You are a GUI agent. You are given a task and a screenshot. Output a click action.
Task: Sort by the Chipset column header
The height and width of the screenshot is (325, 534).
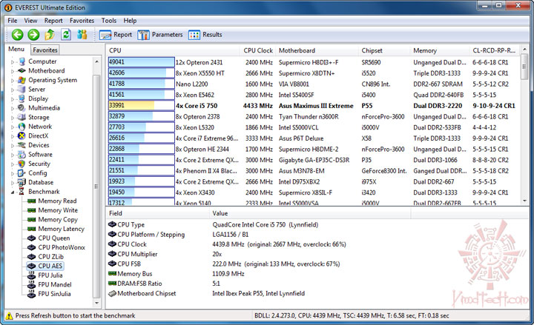(385, 50)
